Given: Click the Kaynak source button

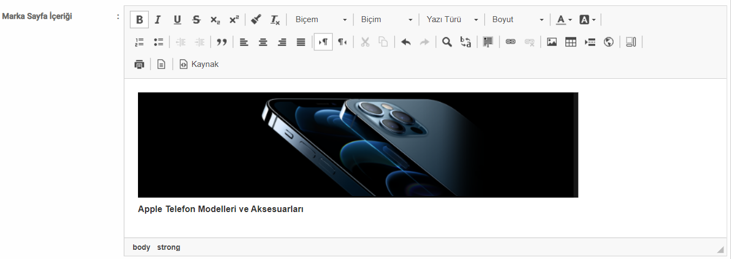Looking at the screenshot, I should coord(199,64).
